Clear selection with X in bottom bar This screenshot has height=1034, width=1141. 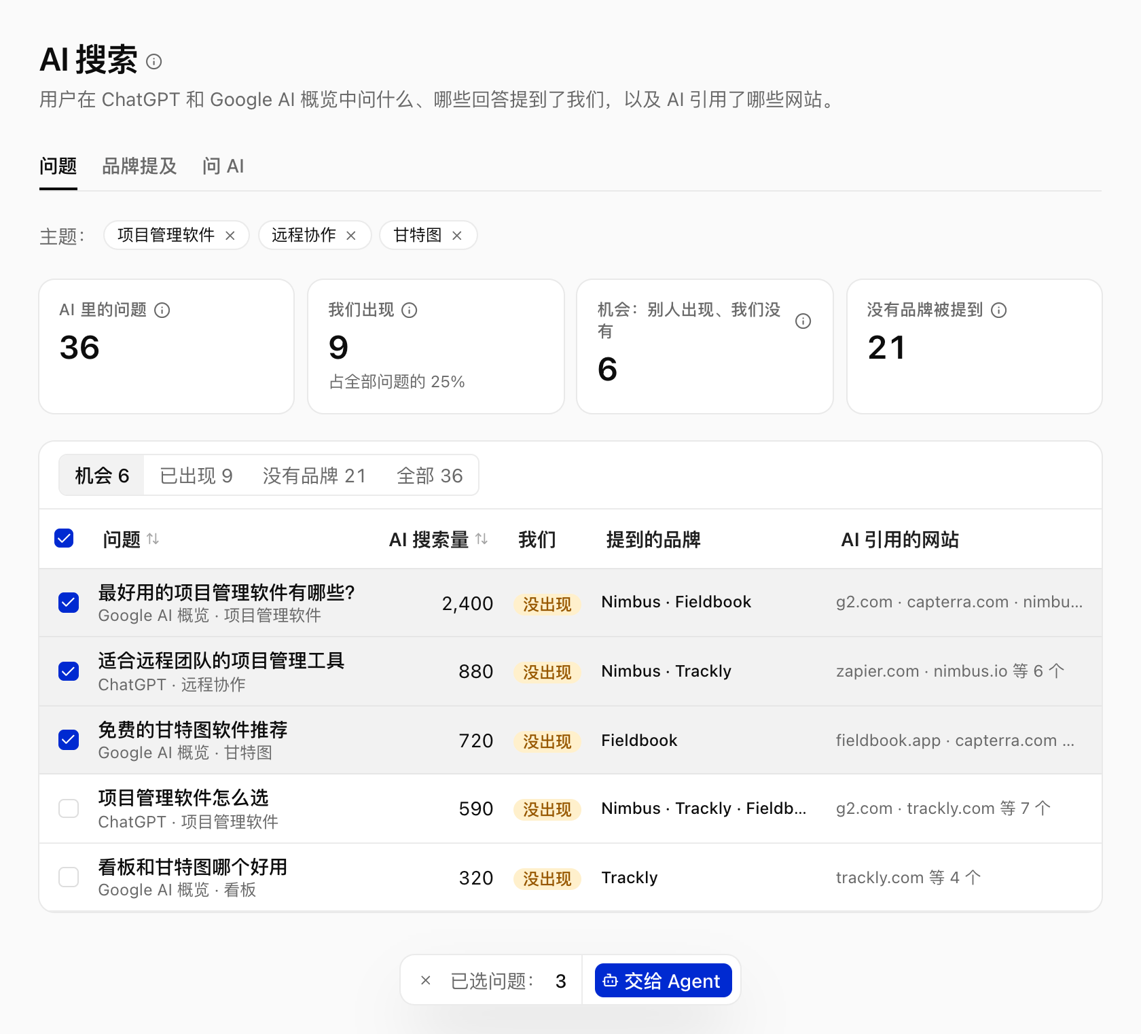pyautogui.click(x=426, y=980)
